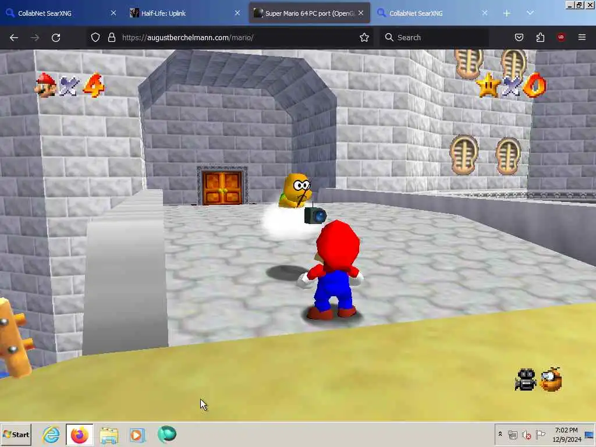
Task: Open a new tab with the plus button
Action: pos(507,13)
